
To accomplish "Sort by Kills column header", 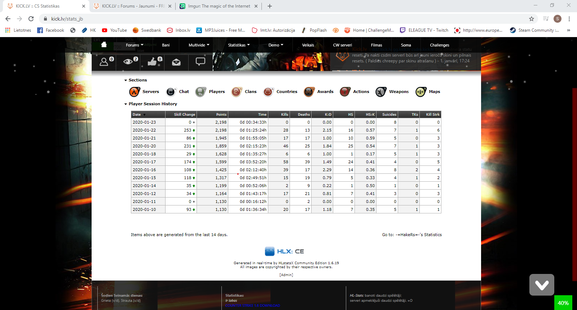I will click(x=285, y=115).
